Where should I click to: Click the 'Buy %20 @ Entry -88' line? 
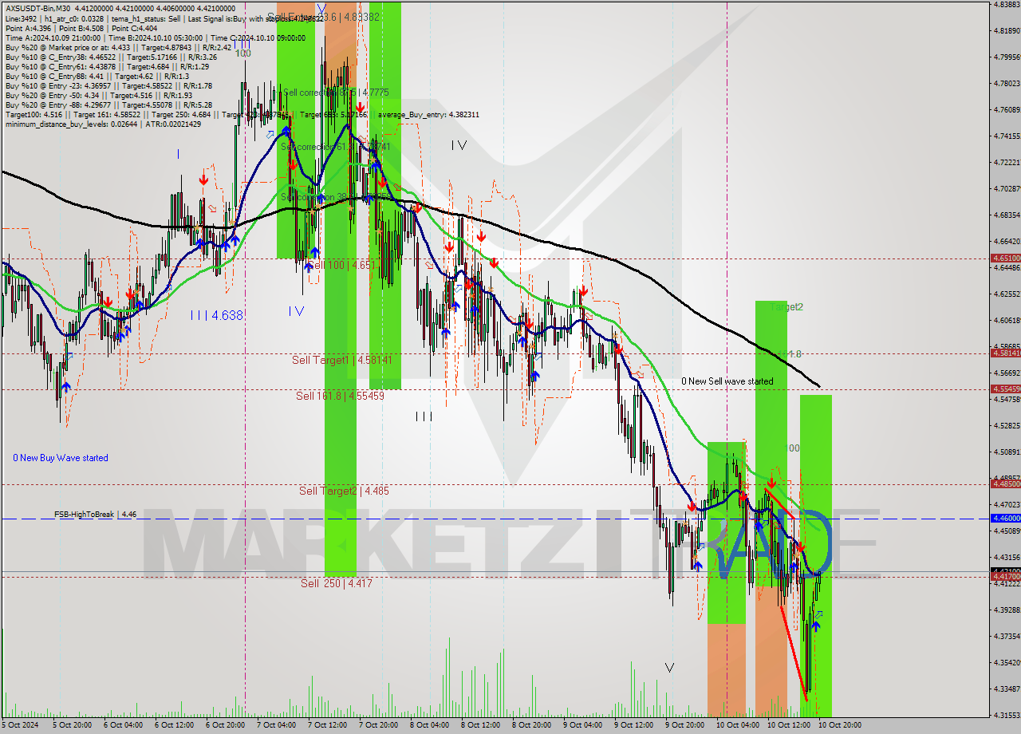tap(108, 105)
